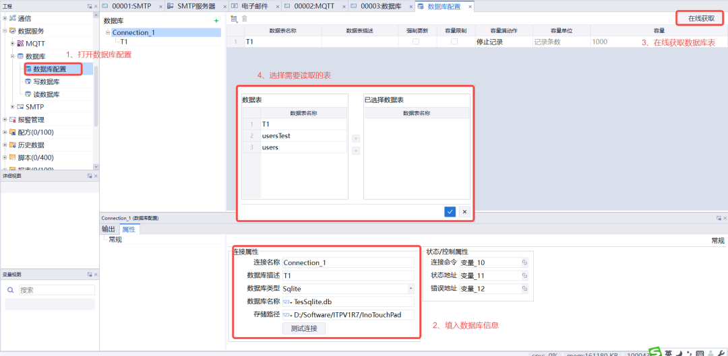The image size is (728, 356).
Task: Click add table row icon in toolbar
Action: click(x=233, y=19)
